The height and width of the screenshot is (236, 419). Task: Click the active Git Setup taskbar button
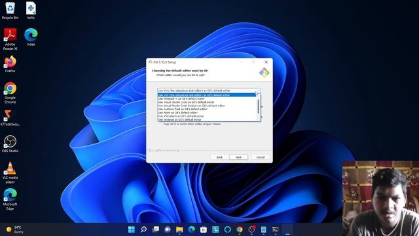[287, 229]
